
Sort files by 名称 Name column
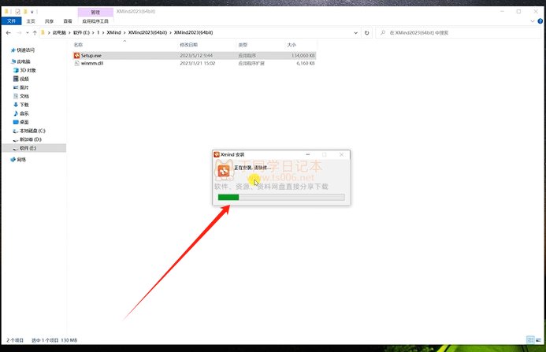click(78, 45)
